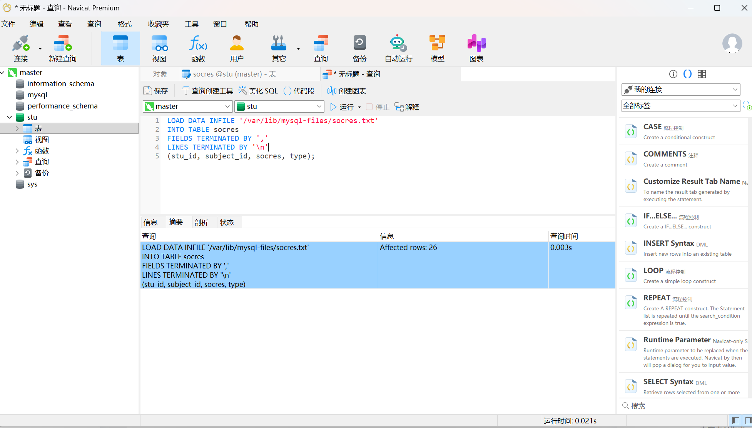Open the 自动运行 (Automation) robot icon
This screenshot has width=752, height=428.
[398, 48]
